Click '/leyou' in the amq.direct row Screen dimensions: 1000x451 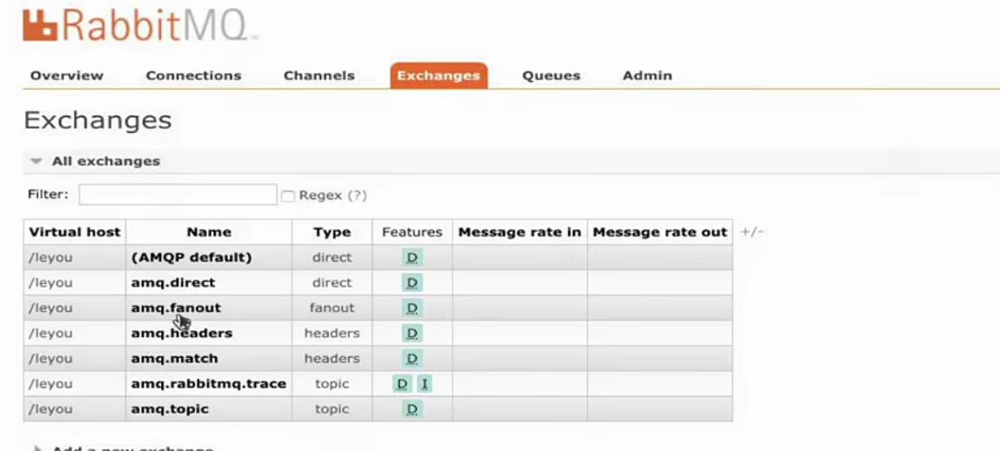coord(50,282)
